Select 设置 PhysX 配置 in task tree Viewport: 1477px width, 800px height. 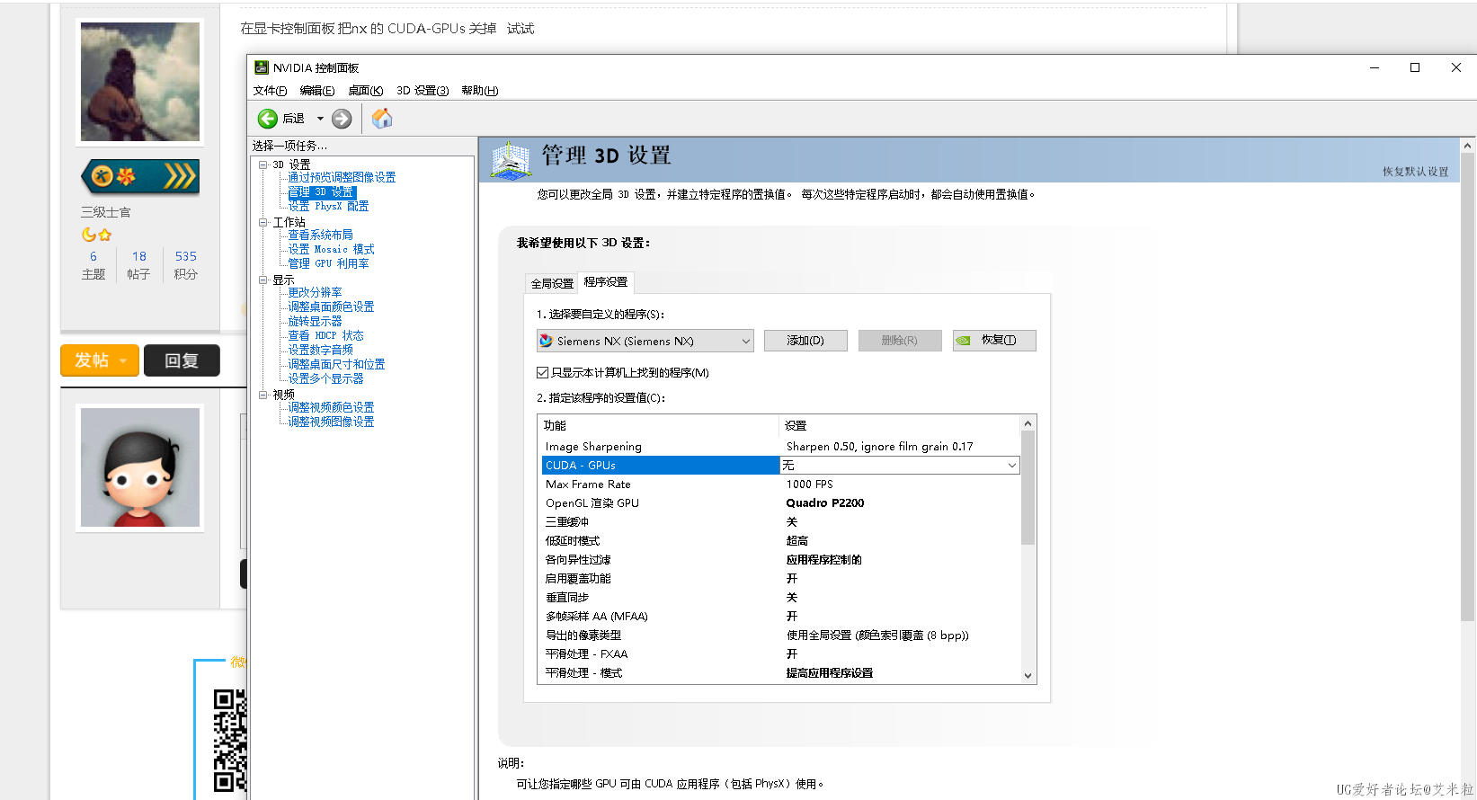click(328, 207)
